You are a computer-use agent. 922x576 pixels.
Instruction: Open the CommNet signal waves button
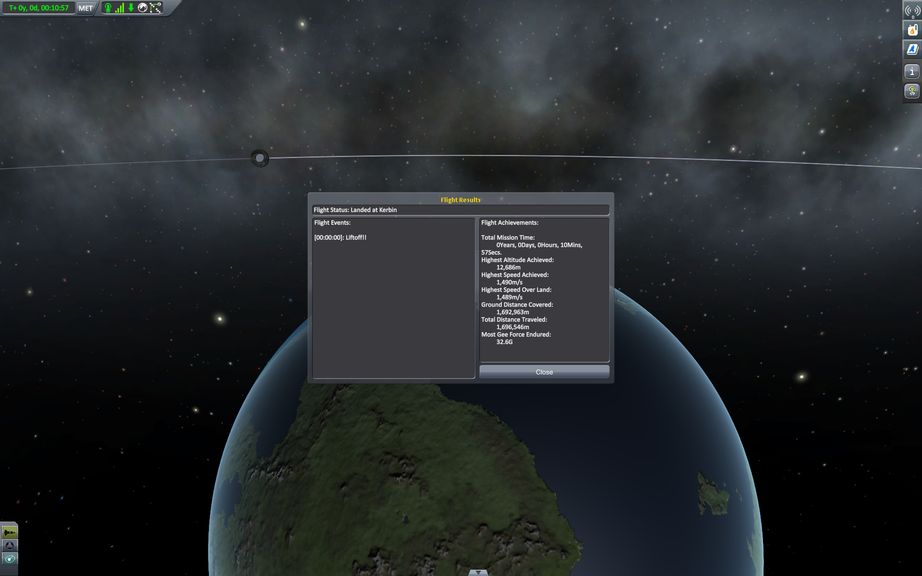click(912, 11)
